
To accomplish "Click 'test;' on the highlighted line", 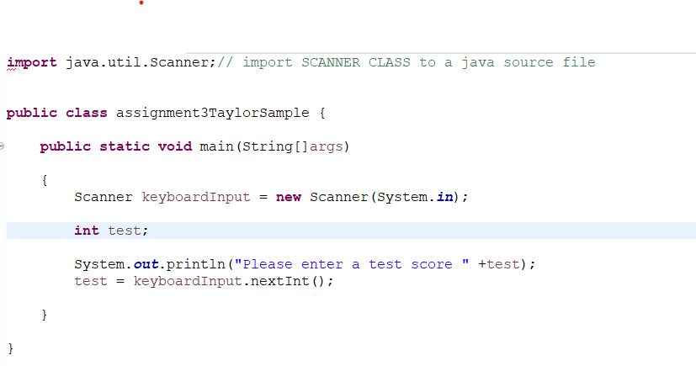I will [x=128, y=231].
